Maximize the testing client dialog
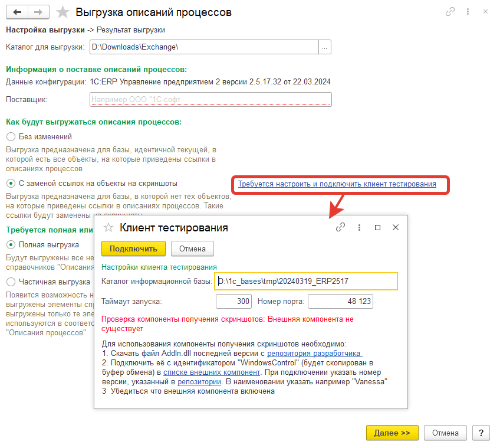The image size is (500, 448). coord(377,227)
